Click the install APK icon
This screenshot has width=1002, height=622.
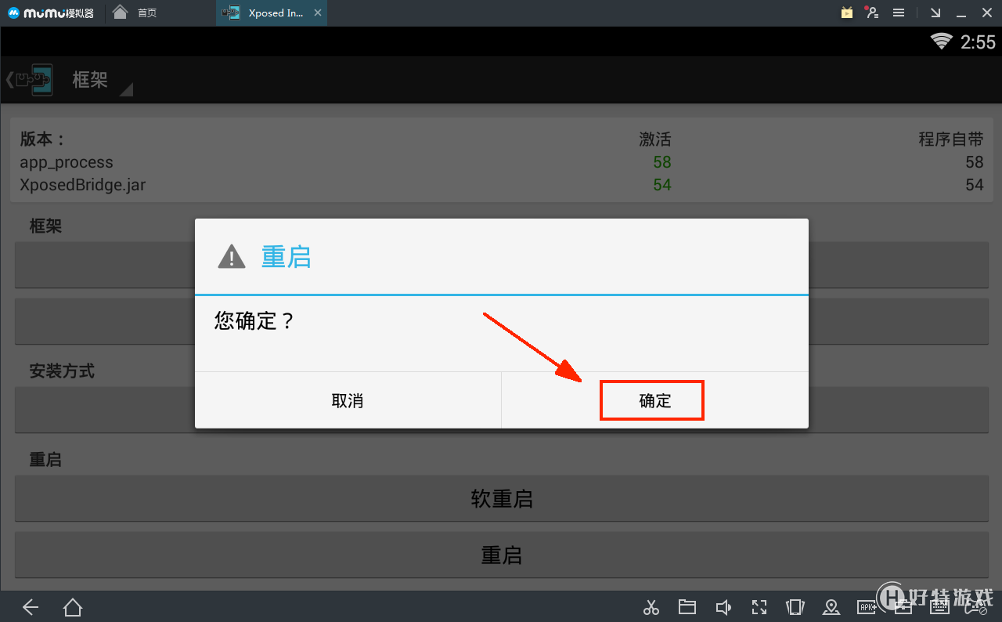[x=867, y=607]
